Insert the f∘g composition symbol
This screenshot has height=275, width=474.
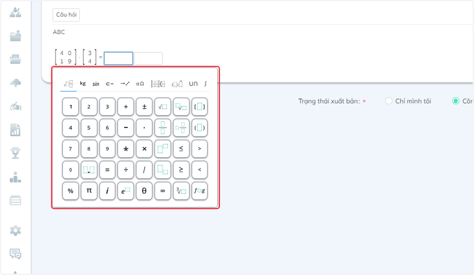point(199,191)
